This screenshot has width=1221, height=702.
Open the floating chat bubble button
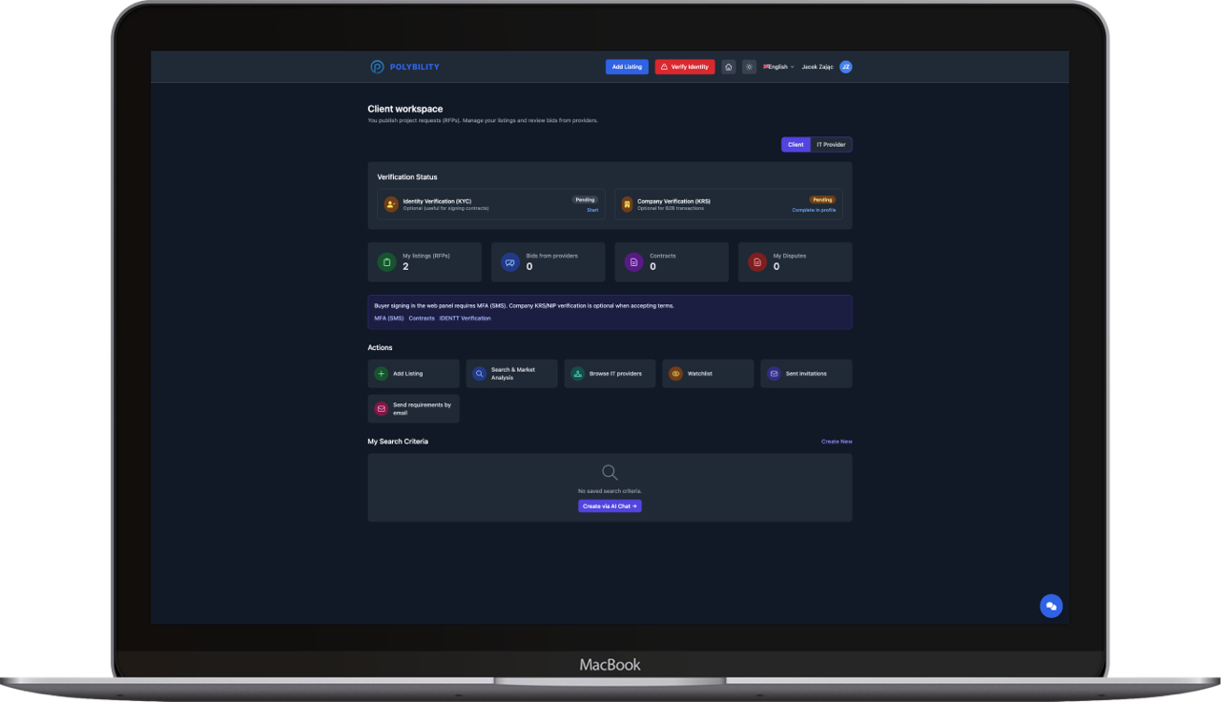(1051, 606)
